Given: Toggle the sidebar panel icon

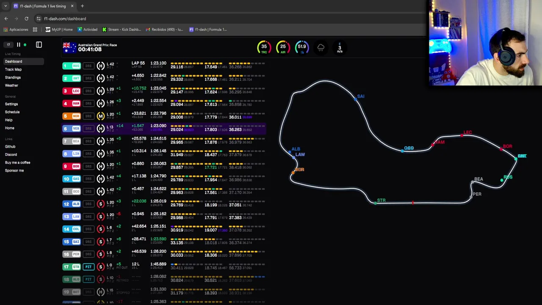Looking at the screenshot, I should (x=39, y=44).
